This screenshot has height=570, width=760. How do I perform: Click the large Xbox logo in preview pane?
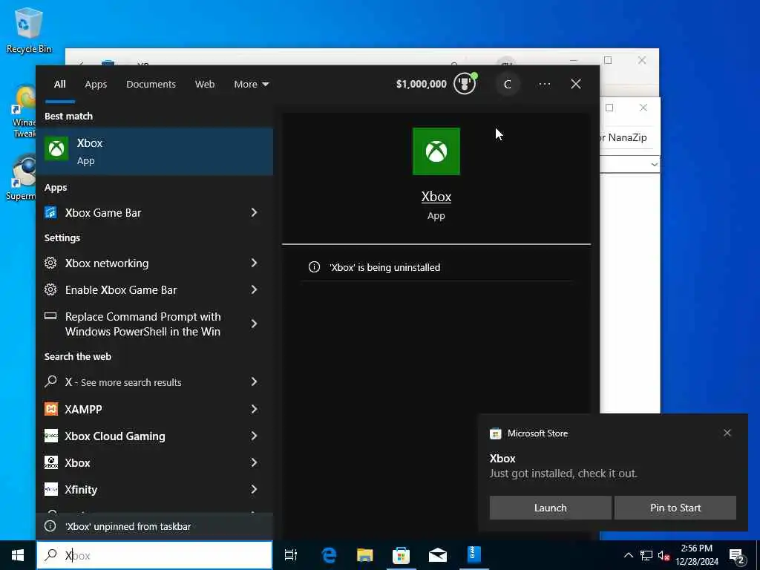pos(436,151)
